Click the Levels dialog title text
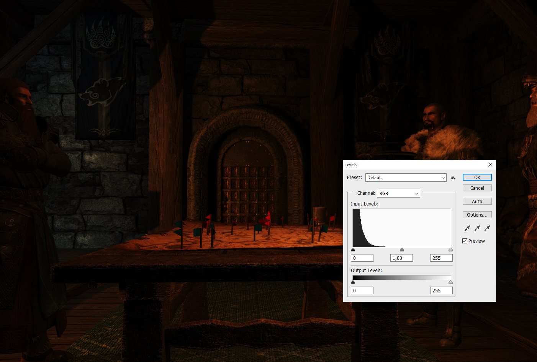 point(350,165)
